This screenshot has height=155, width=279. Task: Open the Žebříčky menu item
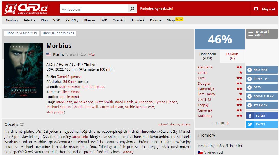click(x=72, y=20)
